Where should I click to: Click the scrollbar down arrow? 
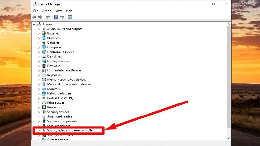229,138
